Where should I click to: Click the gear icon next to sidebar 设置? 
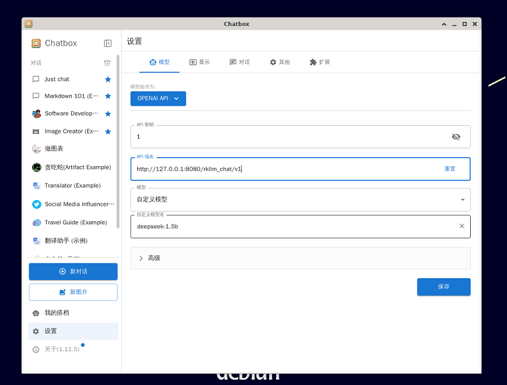(x=36, y=332)
